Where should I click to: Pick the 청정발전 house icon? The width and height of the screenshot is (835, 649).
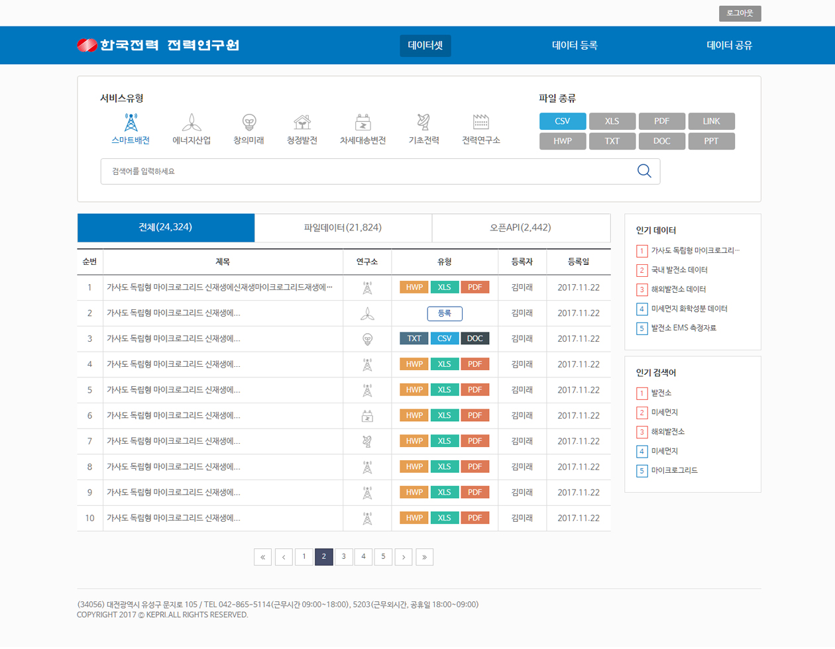pos(302,123)
